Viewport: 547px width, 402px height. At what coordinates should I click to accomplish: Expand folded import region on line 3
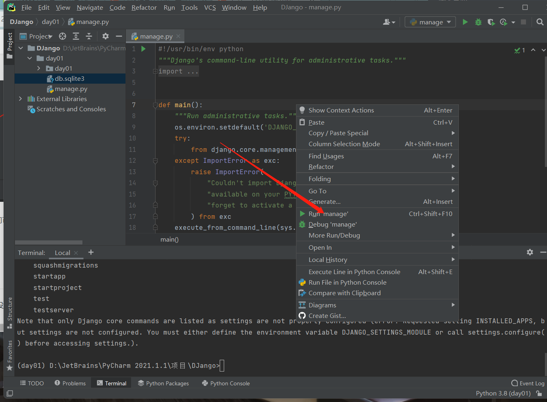coord(155,71)
